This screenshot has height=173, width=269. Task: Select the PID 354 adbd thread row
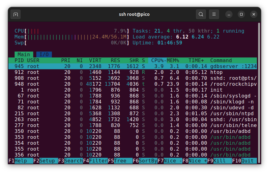133,143
